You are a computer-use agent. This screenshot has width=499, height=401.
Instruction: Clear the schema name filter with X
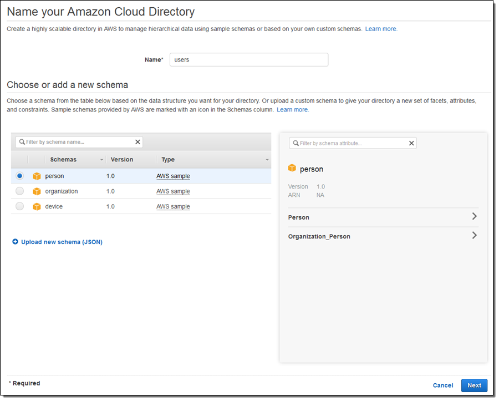[x=138, y=142]
